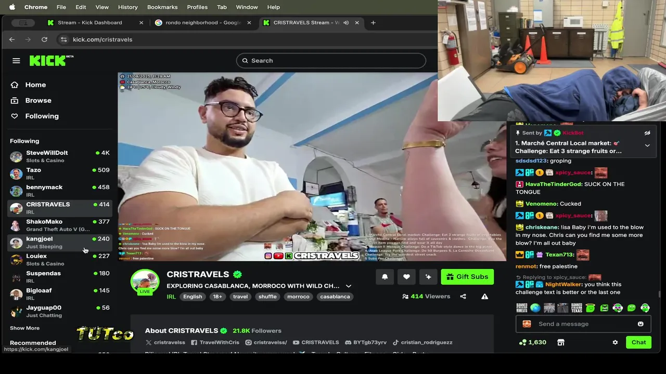Screen dimensions: 666x374
Task: Open ShakoMako channel in Following list
Action: pyautogui.click(x=59, y=225)
